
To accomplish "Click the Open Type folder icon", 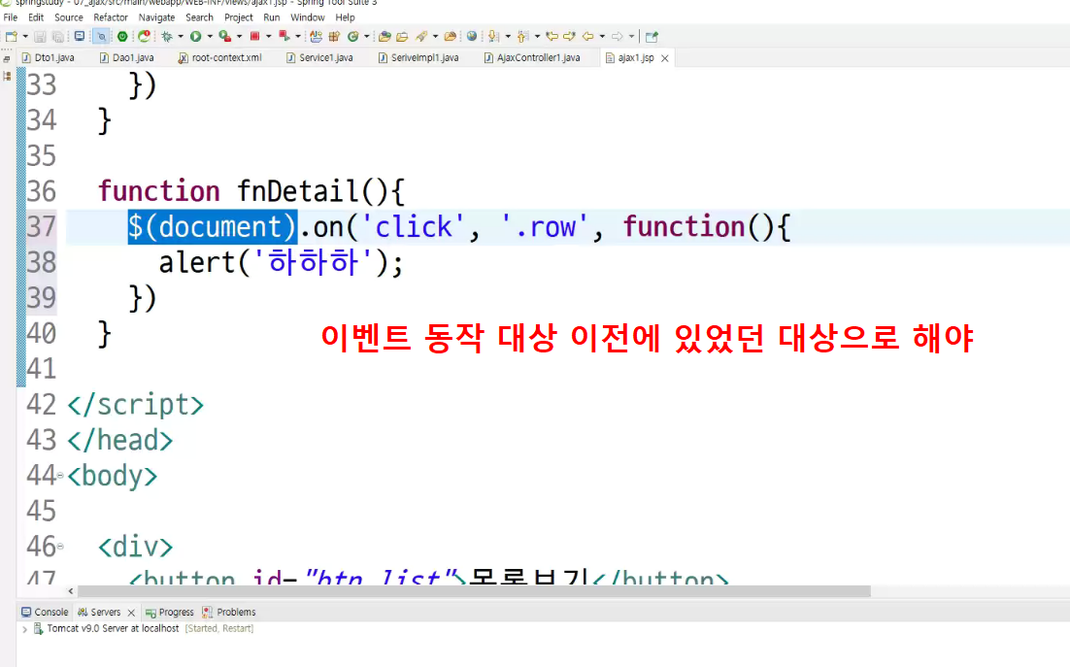I will pos(385,36).
